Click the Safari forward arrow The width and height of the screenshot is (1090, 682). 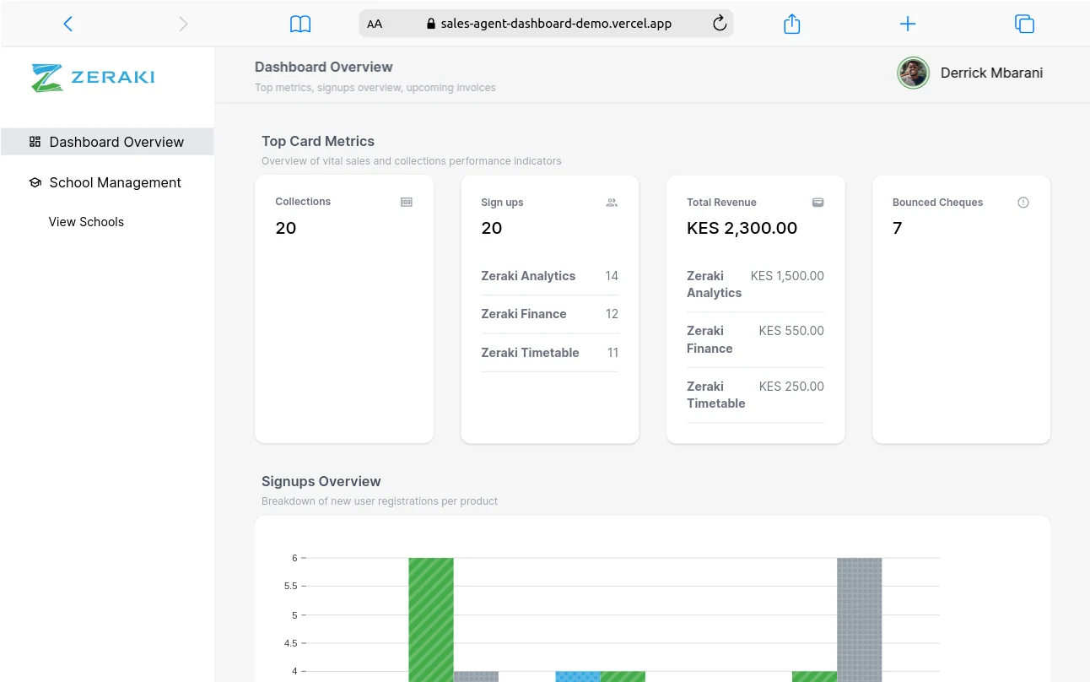(183, 24)
